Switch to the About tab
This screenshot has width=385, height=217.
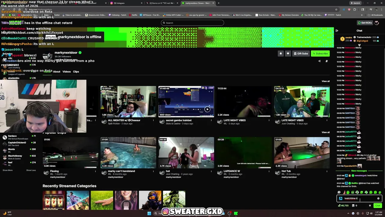click(x=57, y=72)
